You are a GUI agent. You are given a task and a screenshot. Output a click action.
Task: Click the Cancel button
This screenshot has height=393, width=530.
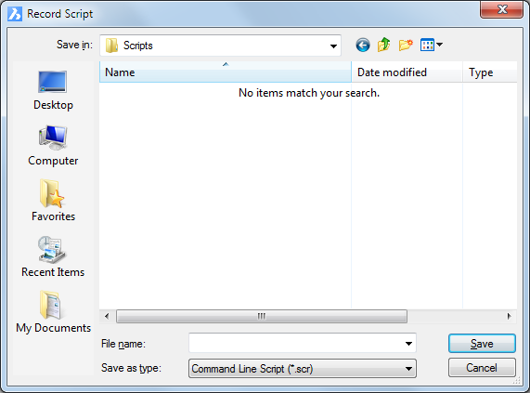(x=482, y=368)
